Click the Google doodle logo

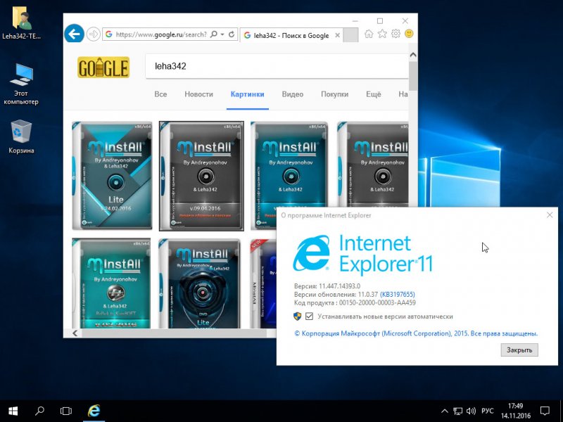[103, 68]
